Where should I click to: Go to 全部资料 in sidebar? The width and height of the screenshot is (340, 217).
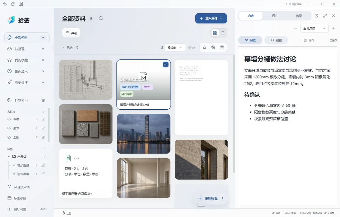tap(27, 38)
